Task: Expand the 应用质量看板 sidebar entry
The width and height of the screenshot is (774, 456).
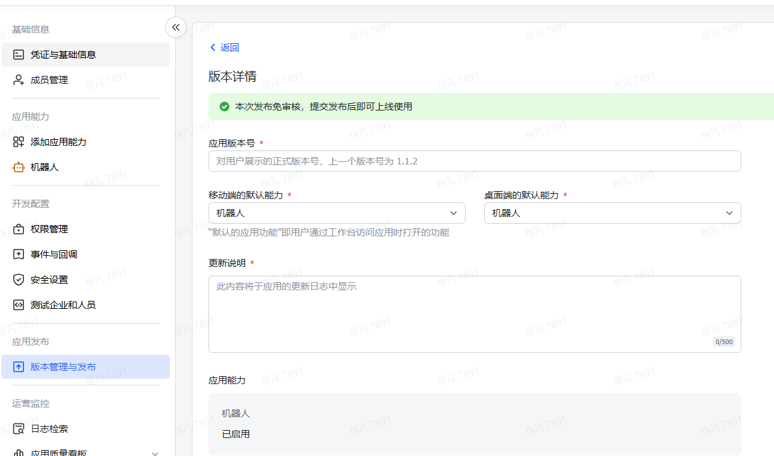Action: [x=155, y=452]
